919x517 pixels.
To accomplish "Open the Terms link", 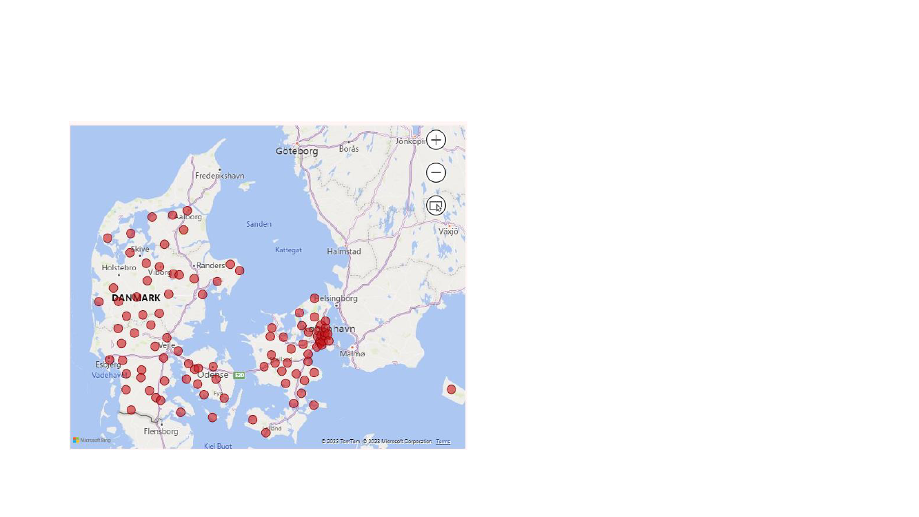I will [443, 441].
